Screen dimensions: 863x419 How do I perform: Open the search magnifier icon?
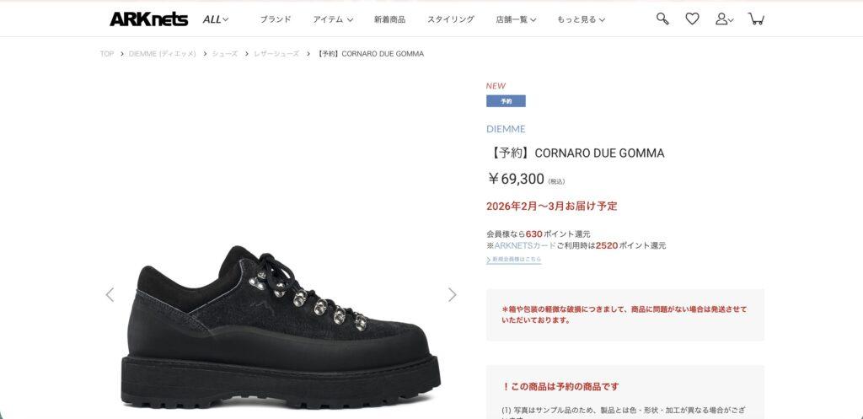(x=662, y=19)
